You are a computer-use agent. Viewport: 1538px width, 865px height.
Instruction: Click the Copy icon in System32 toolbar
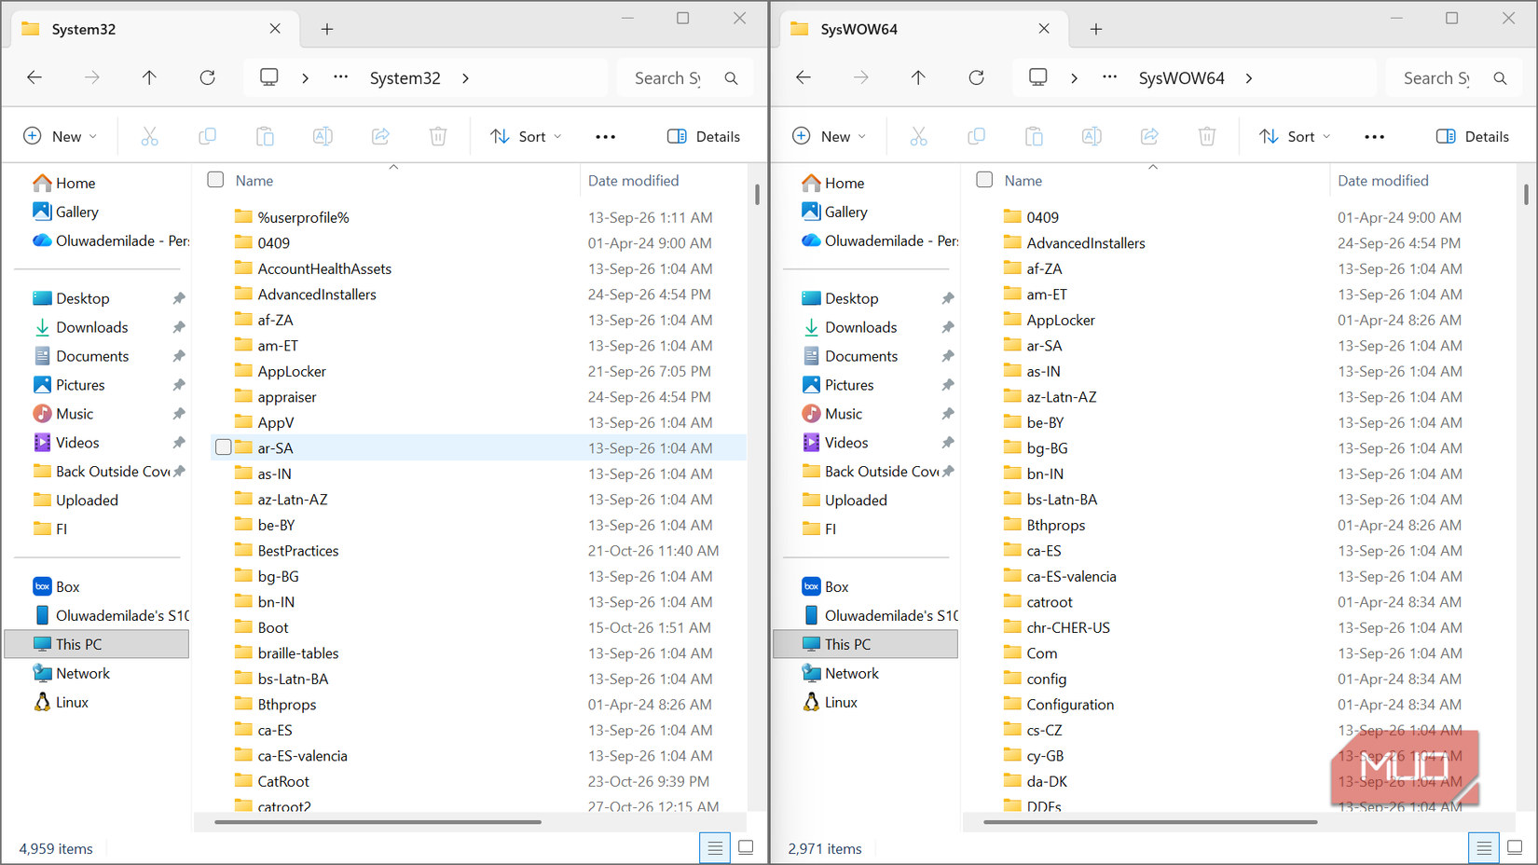pyautogui.click(x=207, y=137)
